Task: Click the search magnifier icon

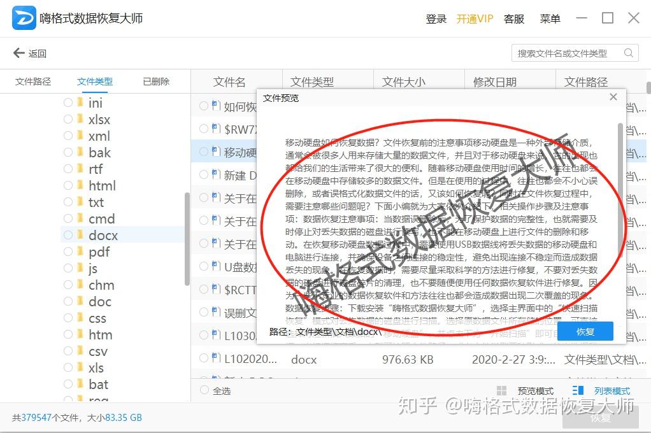Action: [x=629, y=53]
